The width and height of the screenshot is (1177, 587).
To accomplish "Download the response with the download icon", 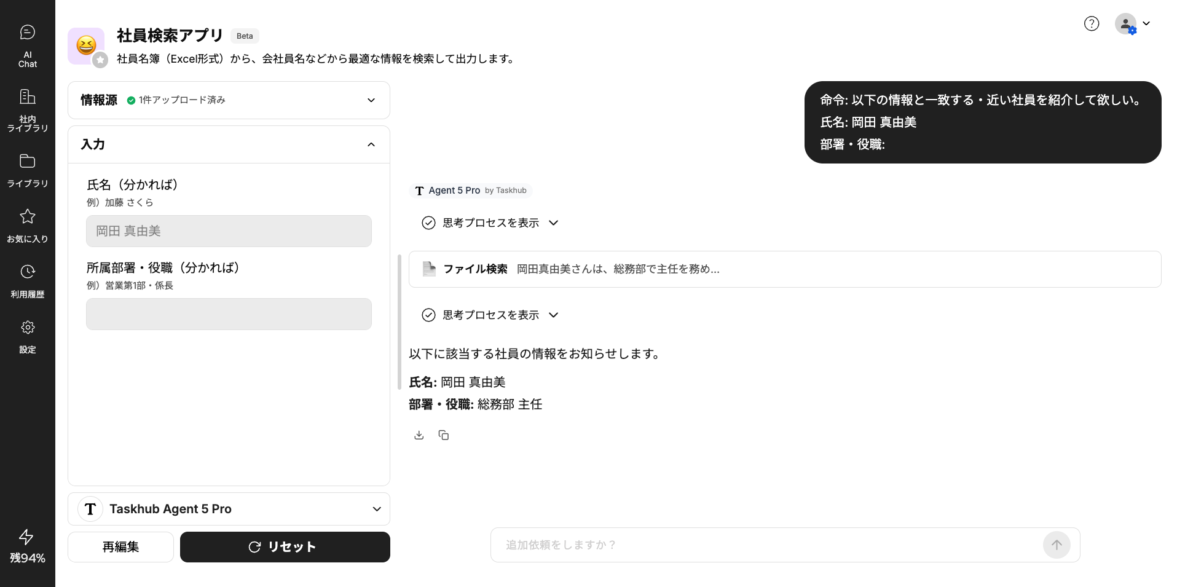I will click(419, 435).
